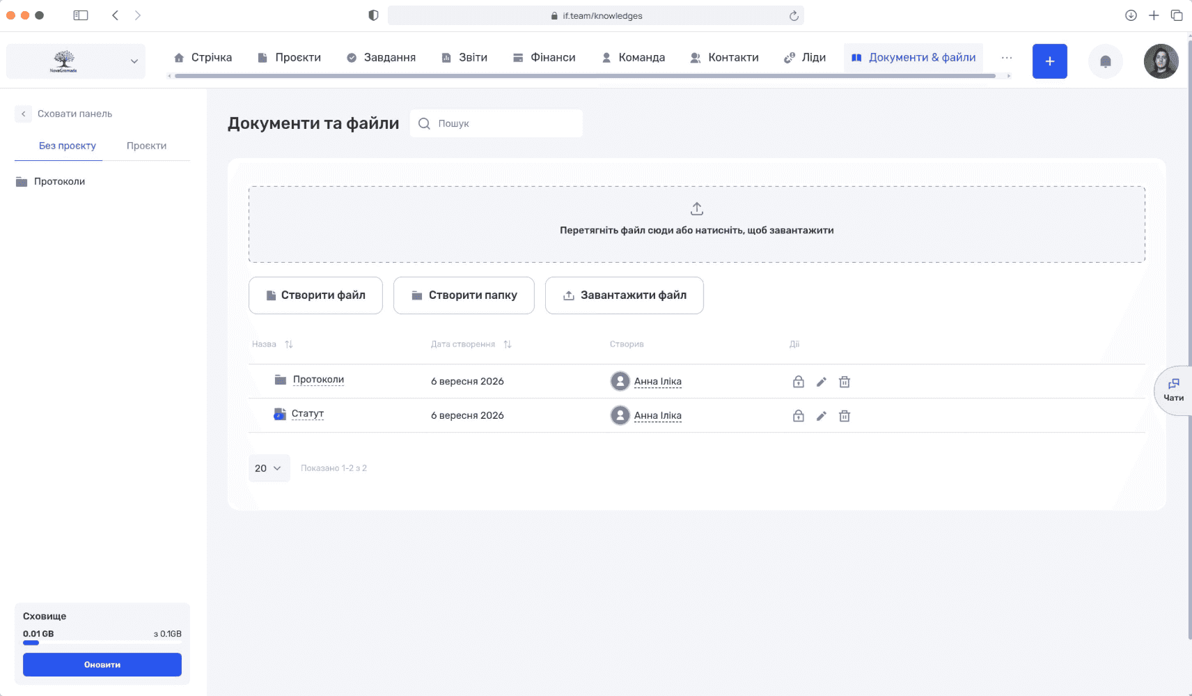The image size is (1192, 696).
Task: Click the privacy shield icon
Action: coord(373,15)
